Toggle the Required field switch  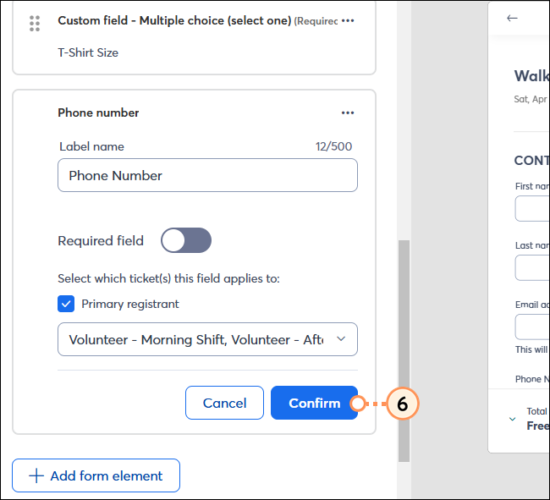(186, 240)
